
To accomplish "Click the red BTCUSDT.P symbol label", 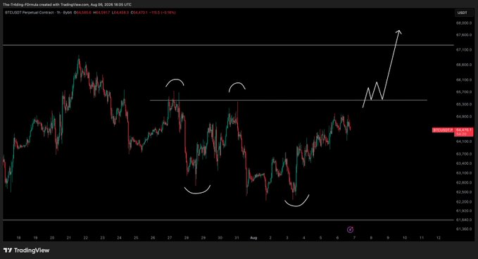I will [x=443, y=130].
